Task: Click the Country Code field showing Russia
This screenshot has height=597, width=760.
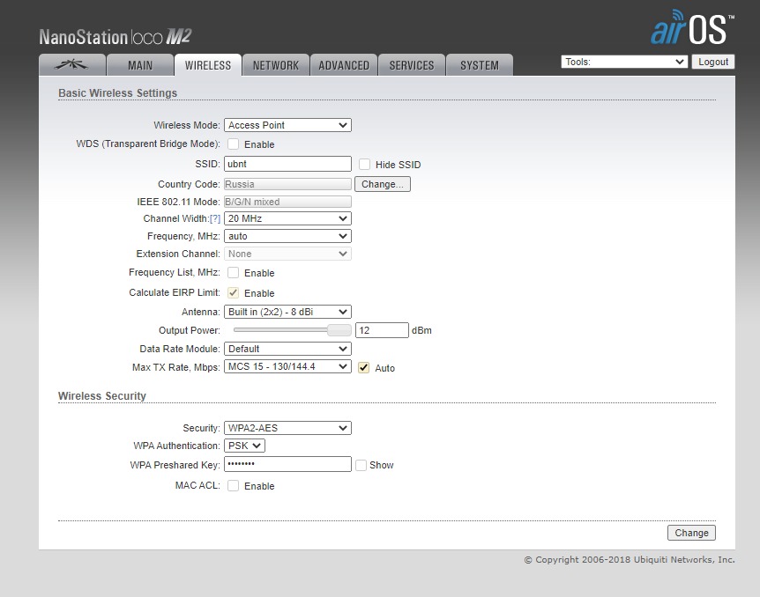Action: (x=287, y=184)
